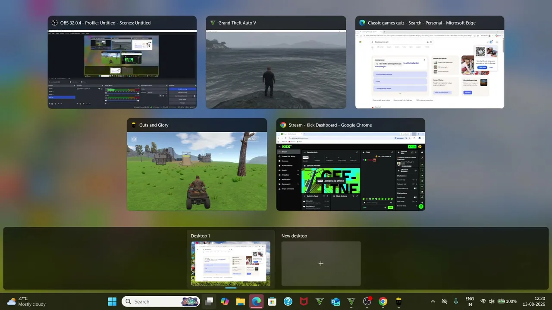Click the battery 100% indicator
The width and height of the screenshot is (552, 310).
click(507, 301)
